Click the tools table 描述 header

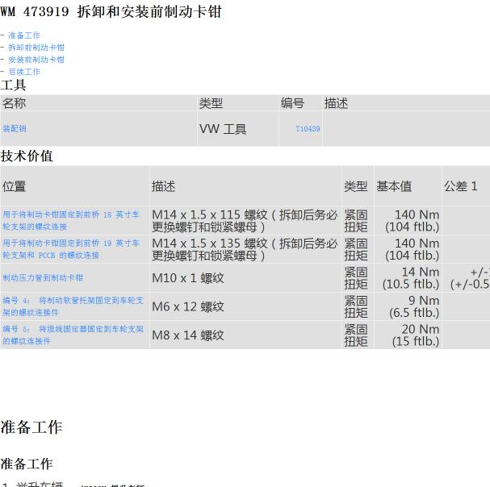point(336,103)
